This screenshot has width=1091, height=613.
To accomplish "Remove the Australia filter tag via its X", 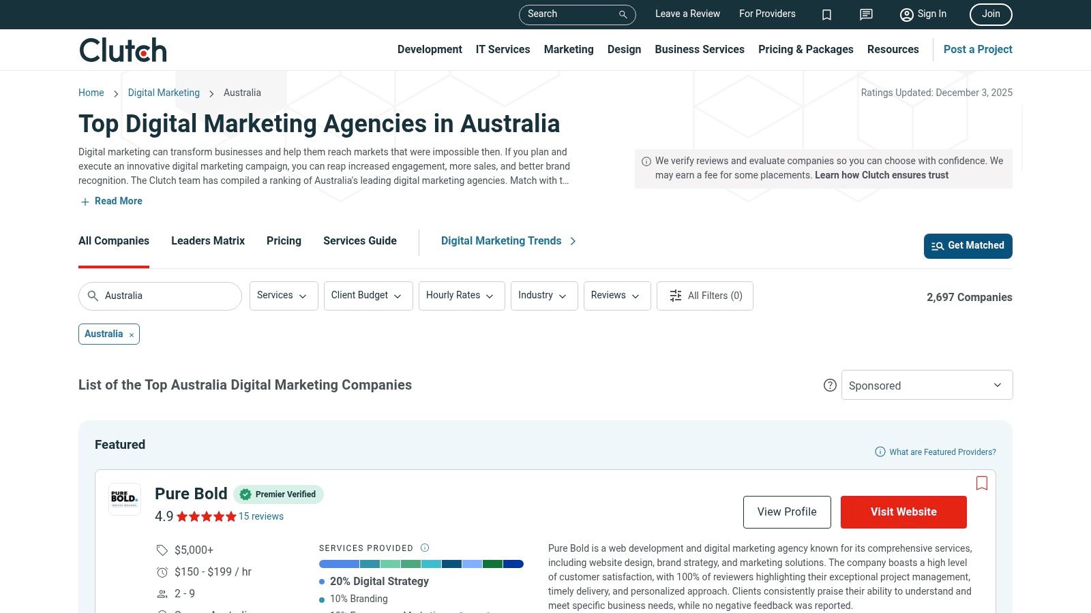I will [x=131, y=334].
